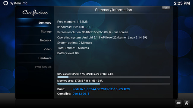Click the Summary information heading

coord(113,10)
